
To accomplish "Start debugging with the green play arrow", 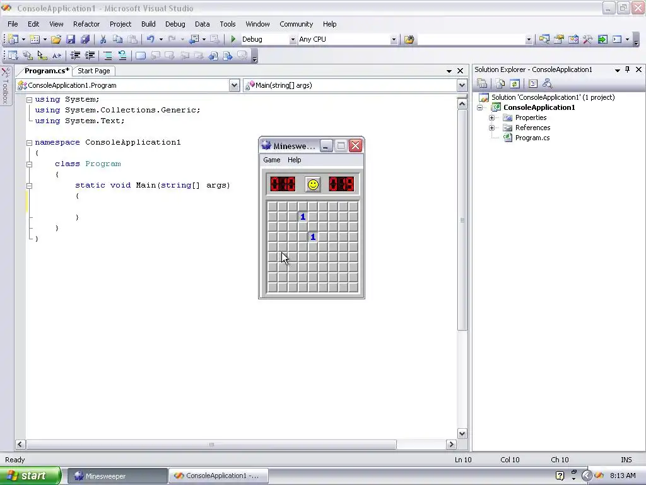I will pos(233,39).
